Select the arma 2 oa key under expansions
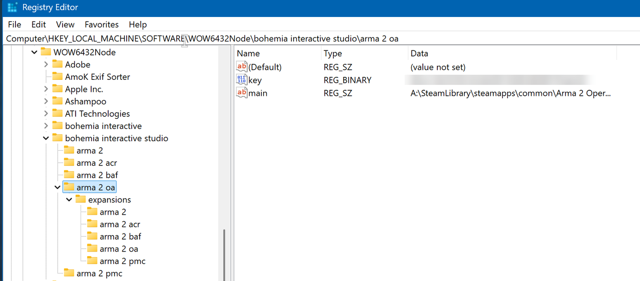This screenshot has width=640, height=281. [119, 249]
